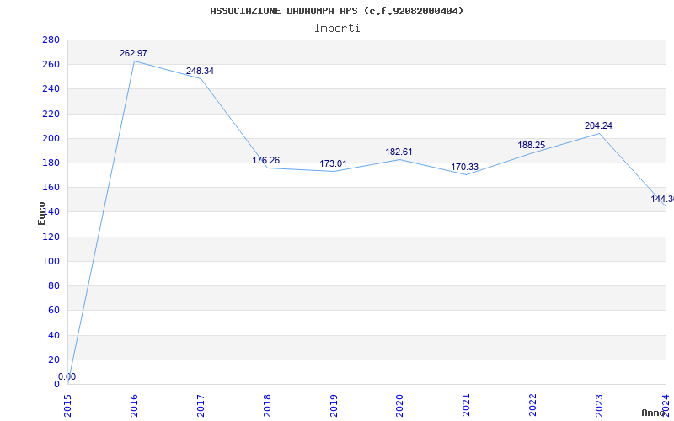Select the Importi subtitle
The width and height of the screenshot is (674, 421).
337,29
